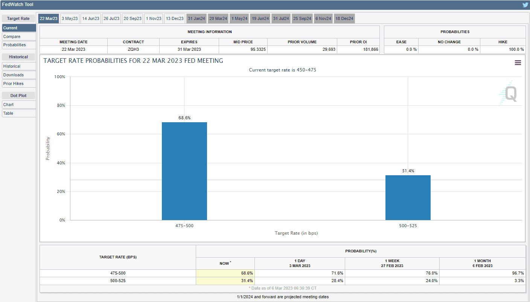530x302 pixels.
Task: Select the 3 May23 meeting tab
Action: point(70,18)
